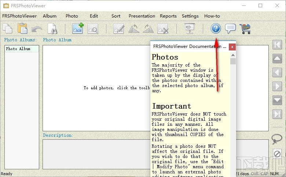Click the lasso select icon
286x177 pixels.
pos(276,139)
